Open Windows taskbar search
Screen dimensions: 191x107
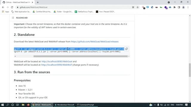tap(7, 105)
